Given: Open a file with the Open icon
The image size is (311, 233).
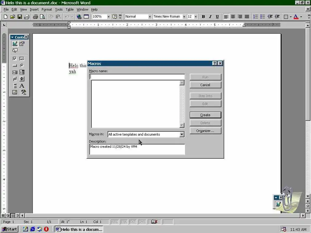Looking at the screenshot, I should pyautogui.click(x=12, y=17).
